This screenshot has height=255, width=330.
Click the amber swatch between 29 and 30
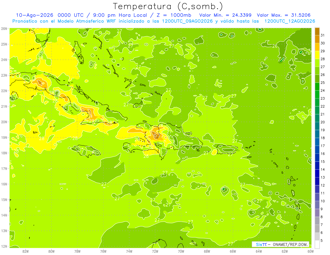(x=317, y=47)
